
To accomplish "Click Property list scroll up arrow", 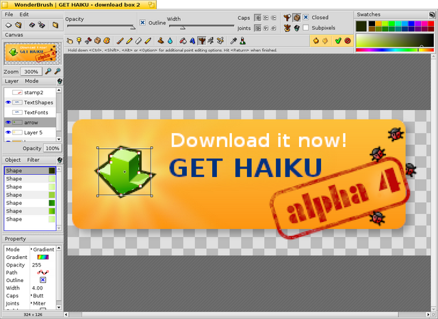I will 59,248.
